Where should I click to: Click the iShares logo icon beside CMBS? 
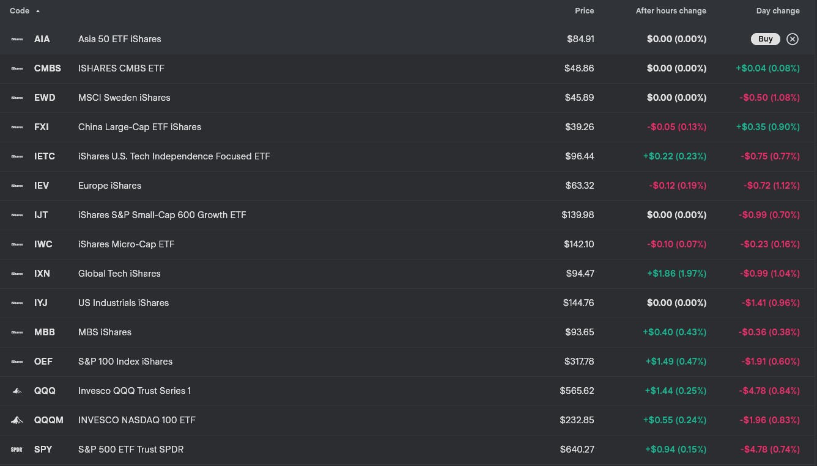(x=17, y=68)
